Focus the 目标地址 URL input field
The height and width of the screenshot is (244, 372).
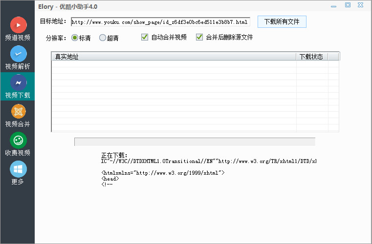(160, 22)
